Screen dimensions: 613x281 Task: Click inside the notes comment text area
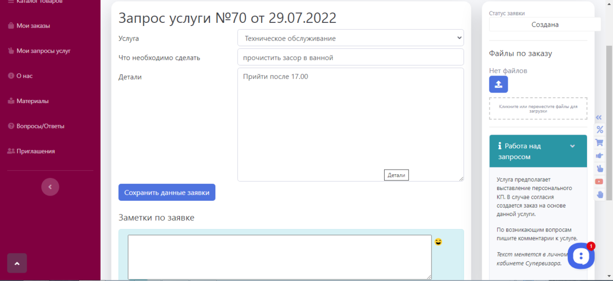279,257
